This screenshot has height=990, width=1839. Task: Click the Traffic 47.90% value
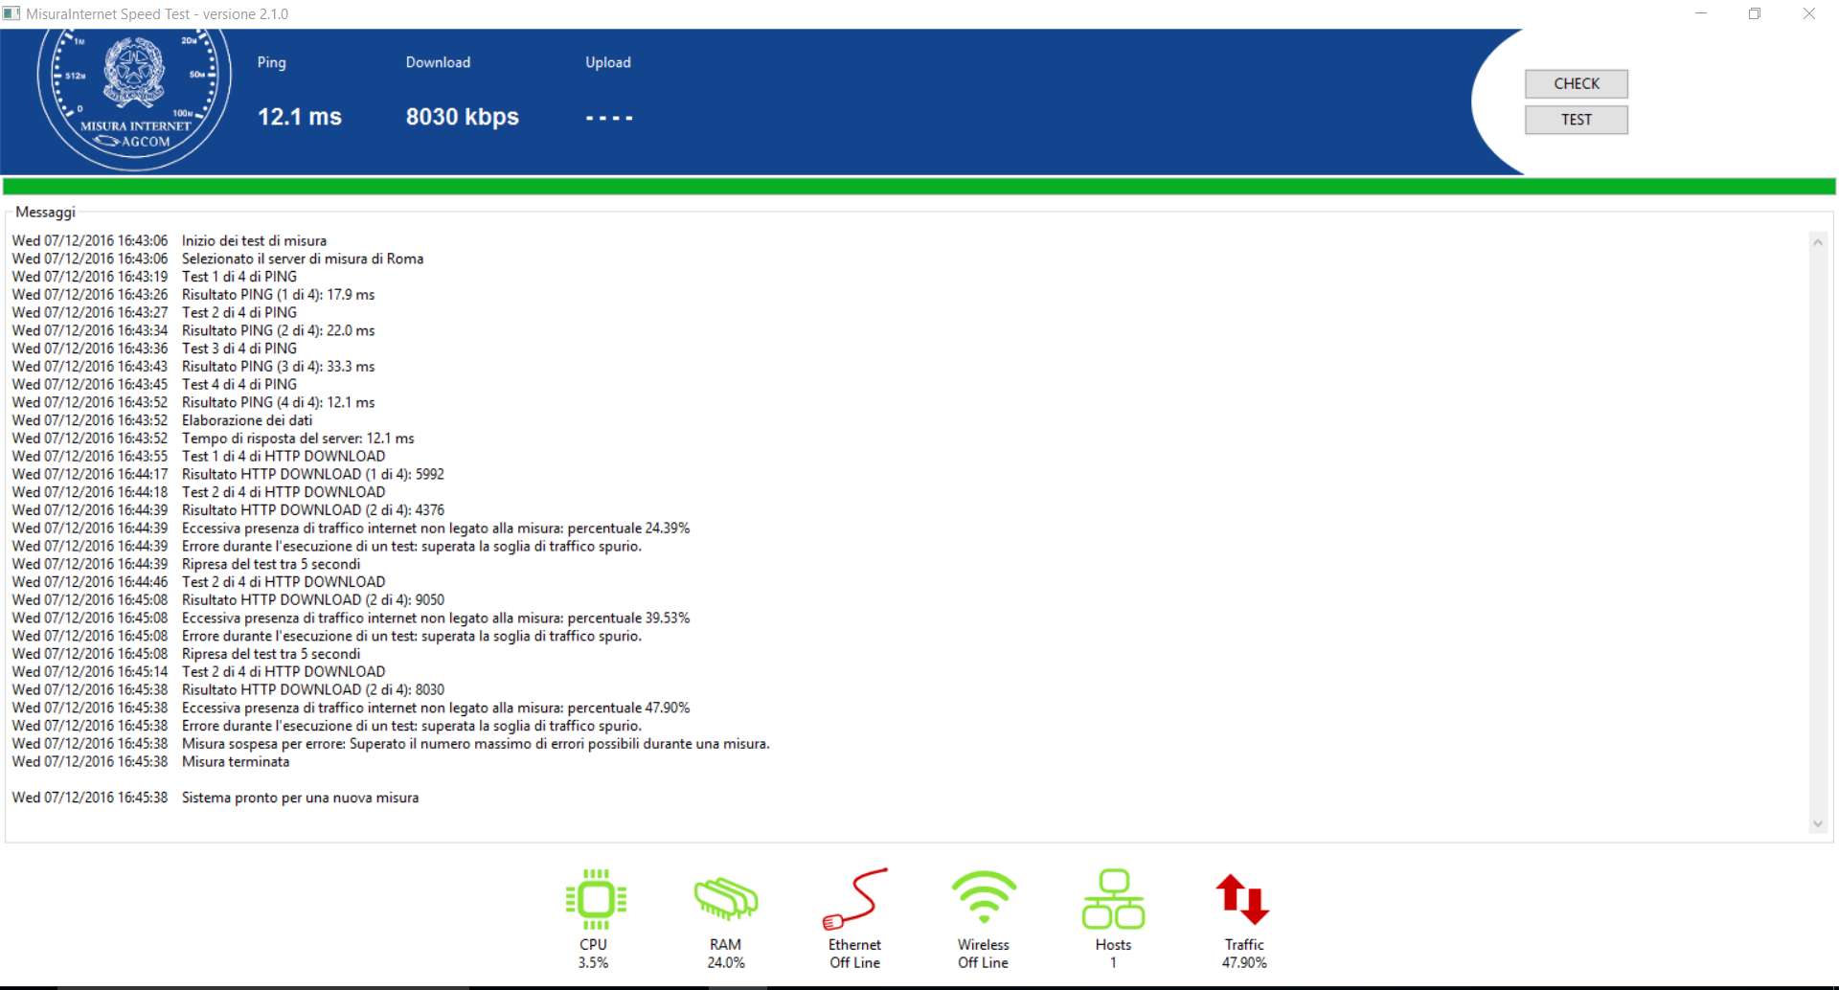click(1244, 962)
